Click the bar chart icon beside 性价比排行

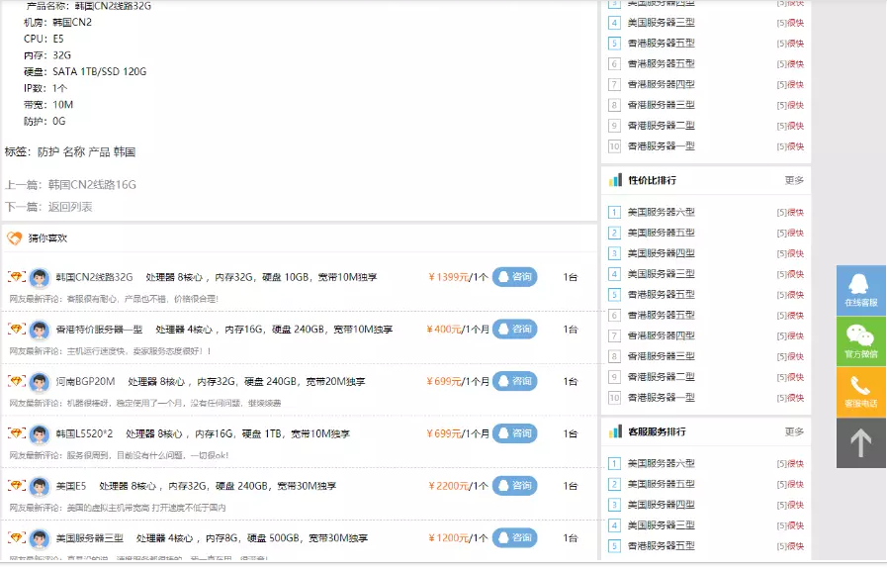click(615, 180)
